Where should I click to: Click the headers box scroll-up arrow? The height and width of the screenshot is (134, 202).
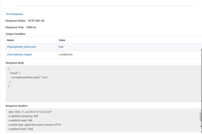[x=201, y=111]
